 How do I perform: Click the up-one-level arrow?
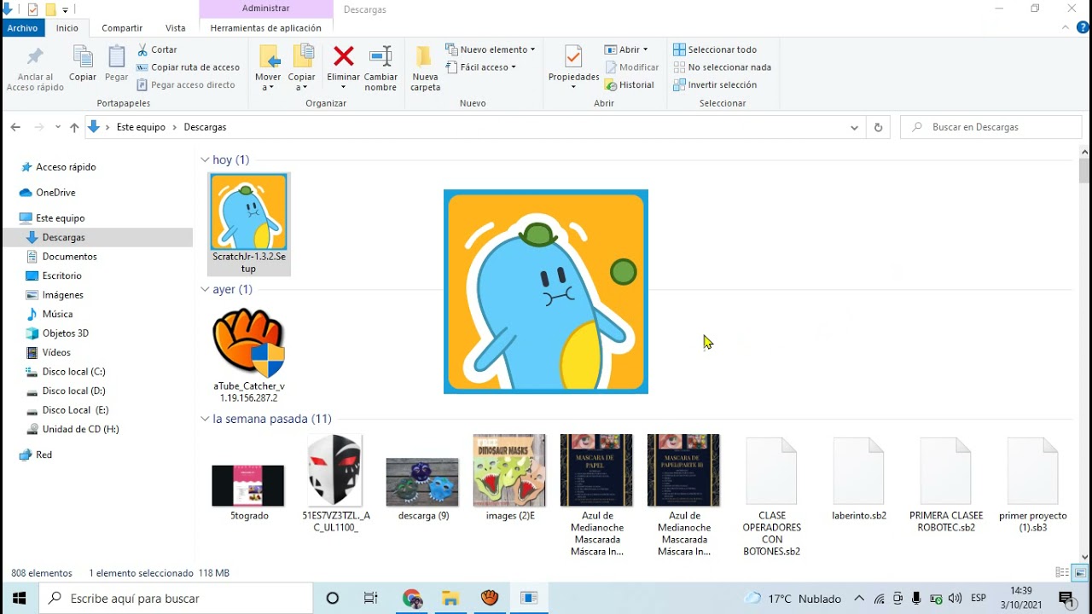click(74, 127)
